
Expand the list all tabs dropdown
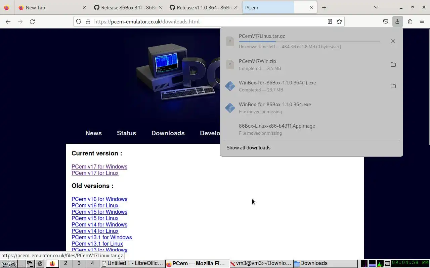376,7
